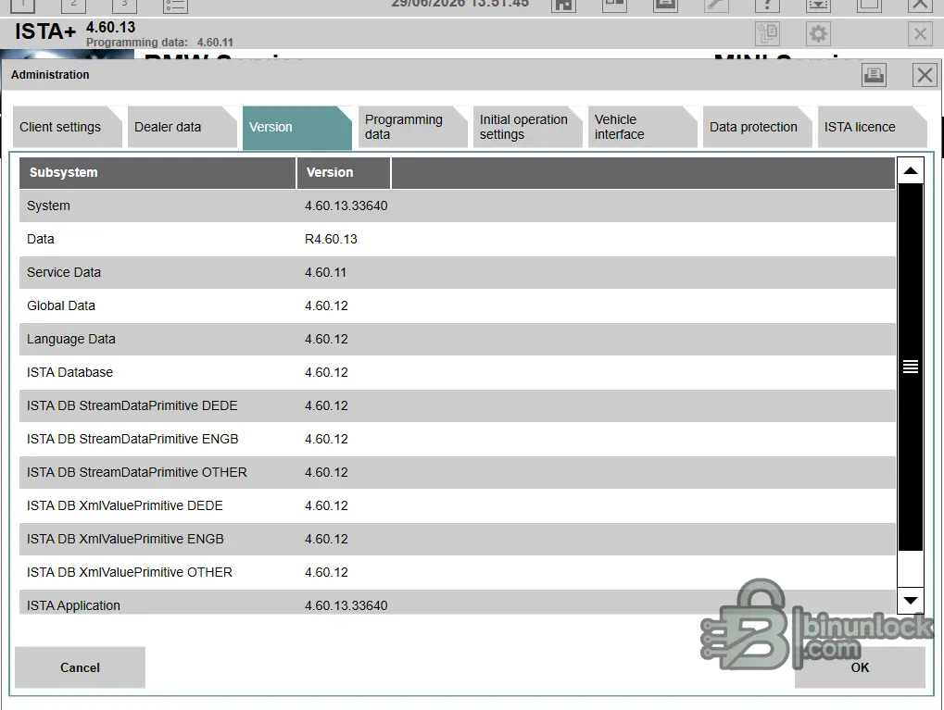The image size is (944, 710).
Task: Select ISTA DB XmlValuePrimitive OTHER row
Action: tap(458, 573)
